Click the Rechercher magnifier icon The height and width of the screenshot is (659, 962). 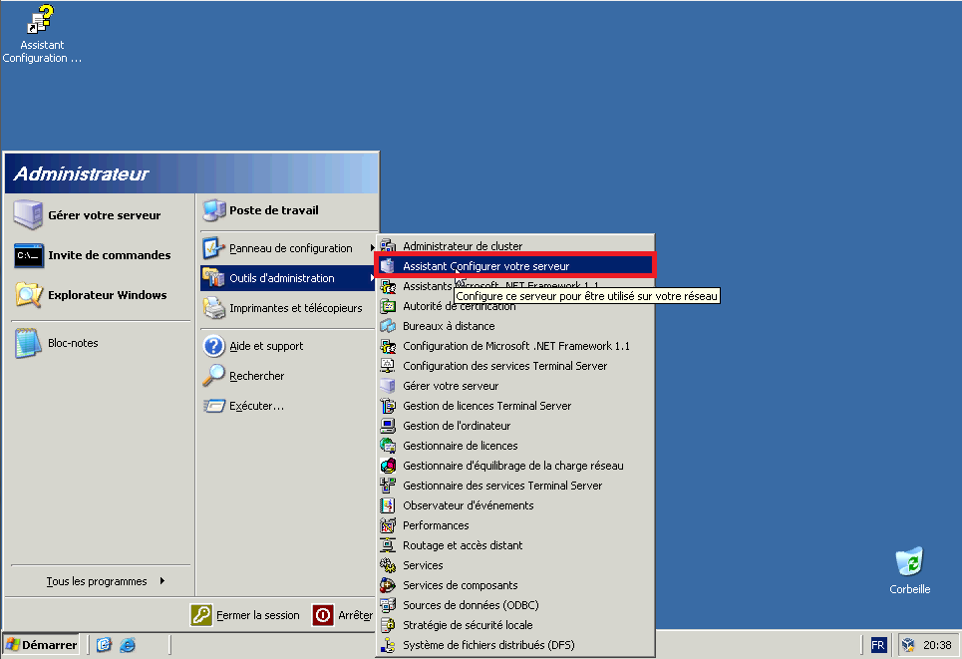pos(214,376)
